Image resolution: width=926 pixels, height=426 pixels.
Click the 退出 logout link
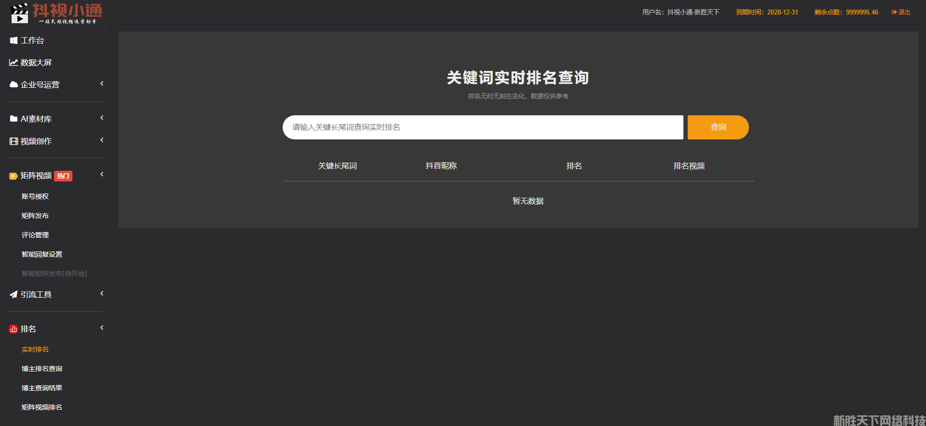[901, 12]
